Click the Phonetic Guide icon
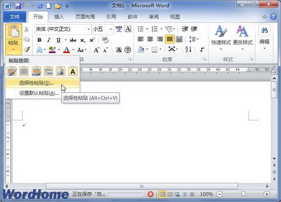281x202 pixels. [119, 29]
